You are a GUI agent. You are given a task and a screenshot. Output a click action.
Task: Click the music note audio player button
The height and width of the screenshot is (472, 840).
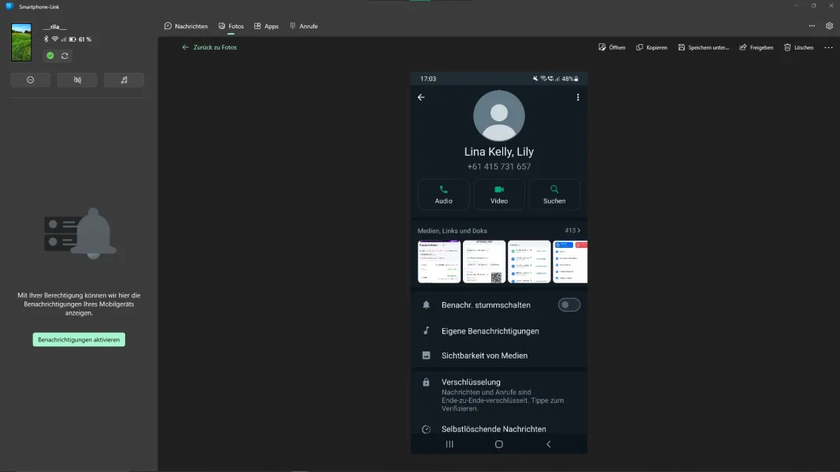click(124, 80)
